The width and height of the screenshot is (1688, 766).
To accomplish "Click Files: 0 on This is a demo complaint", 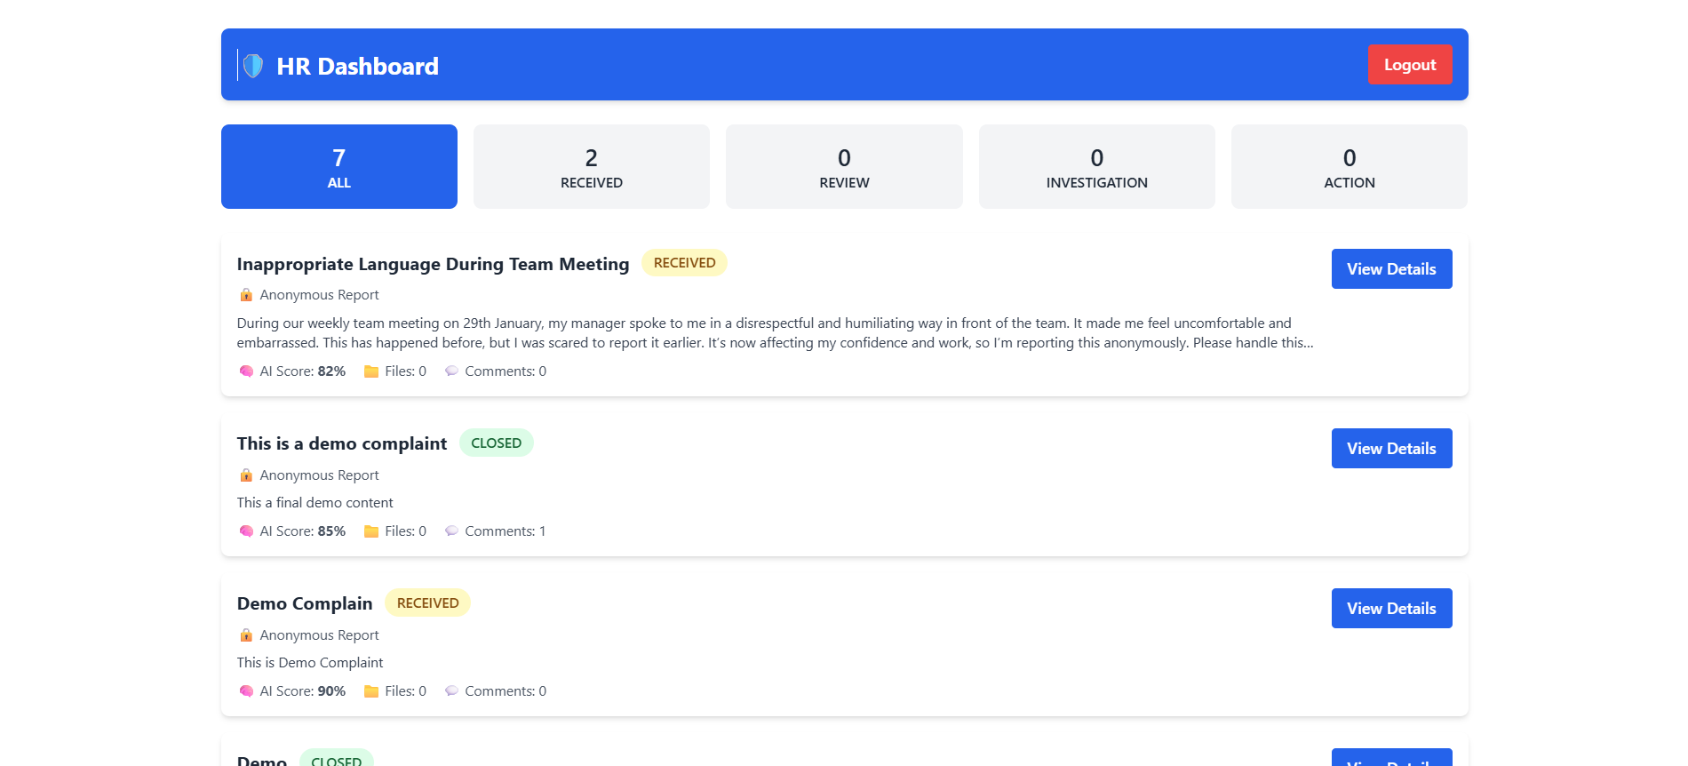I will coord(405,531).
